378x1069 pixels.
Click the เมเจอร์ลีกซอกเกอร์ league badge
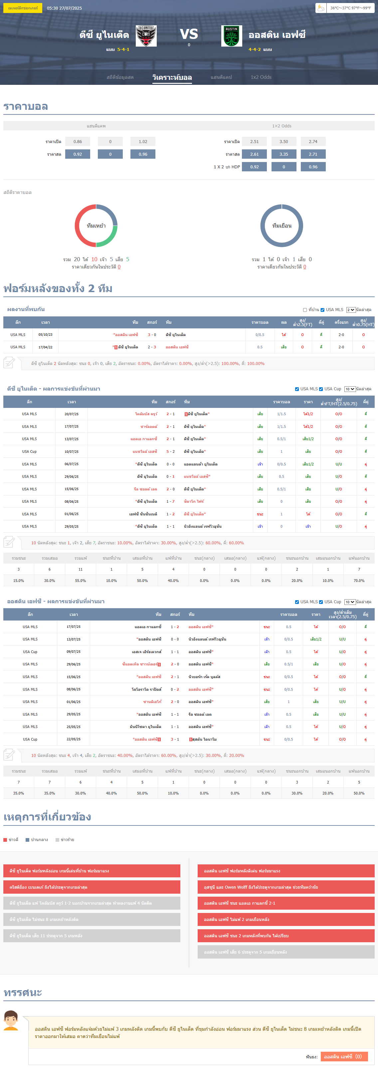pos(23,8)
